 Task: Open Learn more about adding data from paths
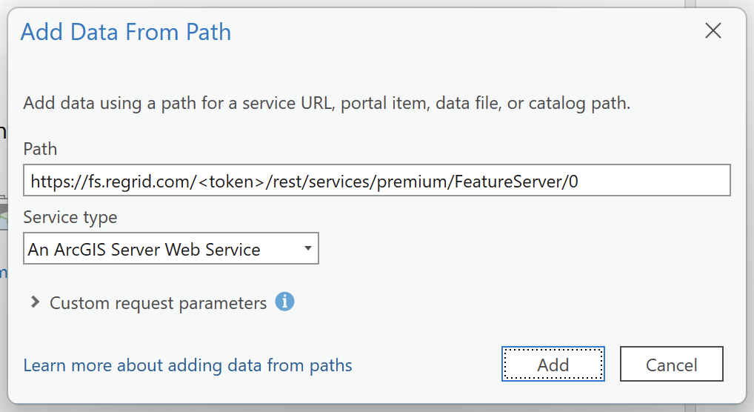point(187,365)
